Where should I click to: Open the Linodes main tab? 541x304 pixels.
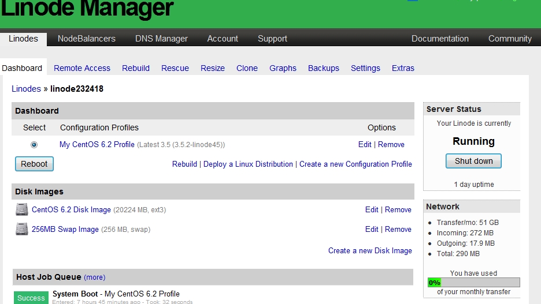tap(23, 39)
